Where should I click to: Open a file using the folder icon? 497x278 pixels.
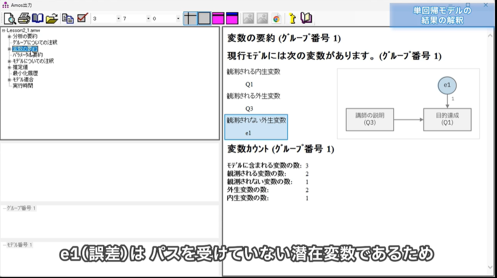point(52,19)
